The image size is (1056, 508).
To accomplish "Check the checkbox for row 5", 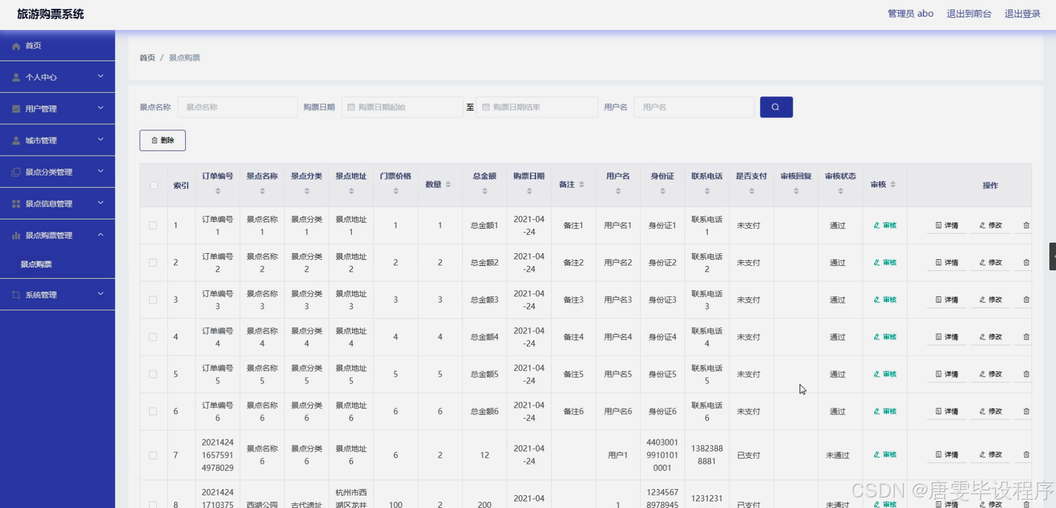I will (153, 374).
